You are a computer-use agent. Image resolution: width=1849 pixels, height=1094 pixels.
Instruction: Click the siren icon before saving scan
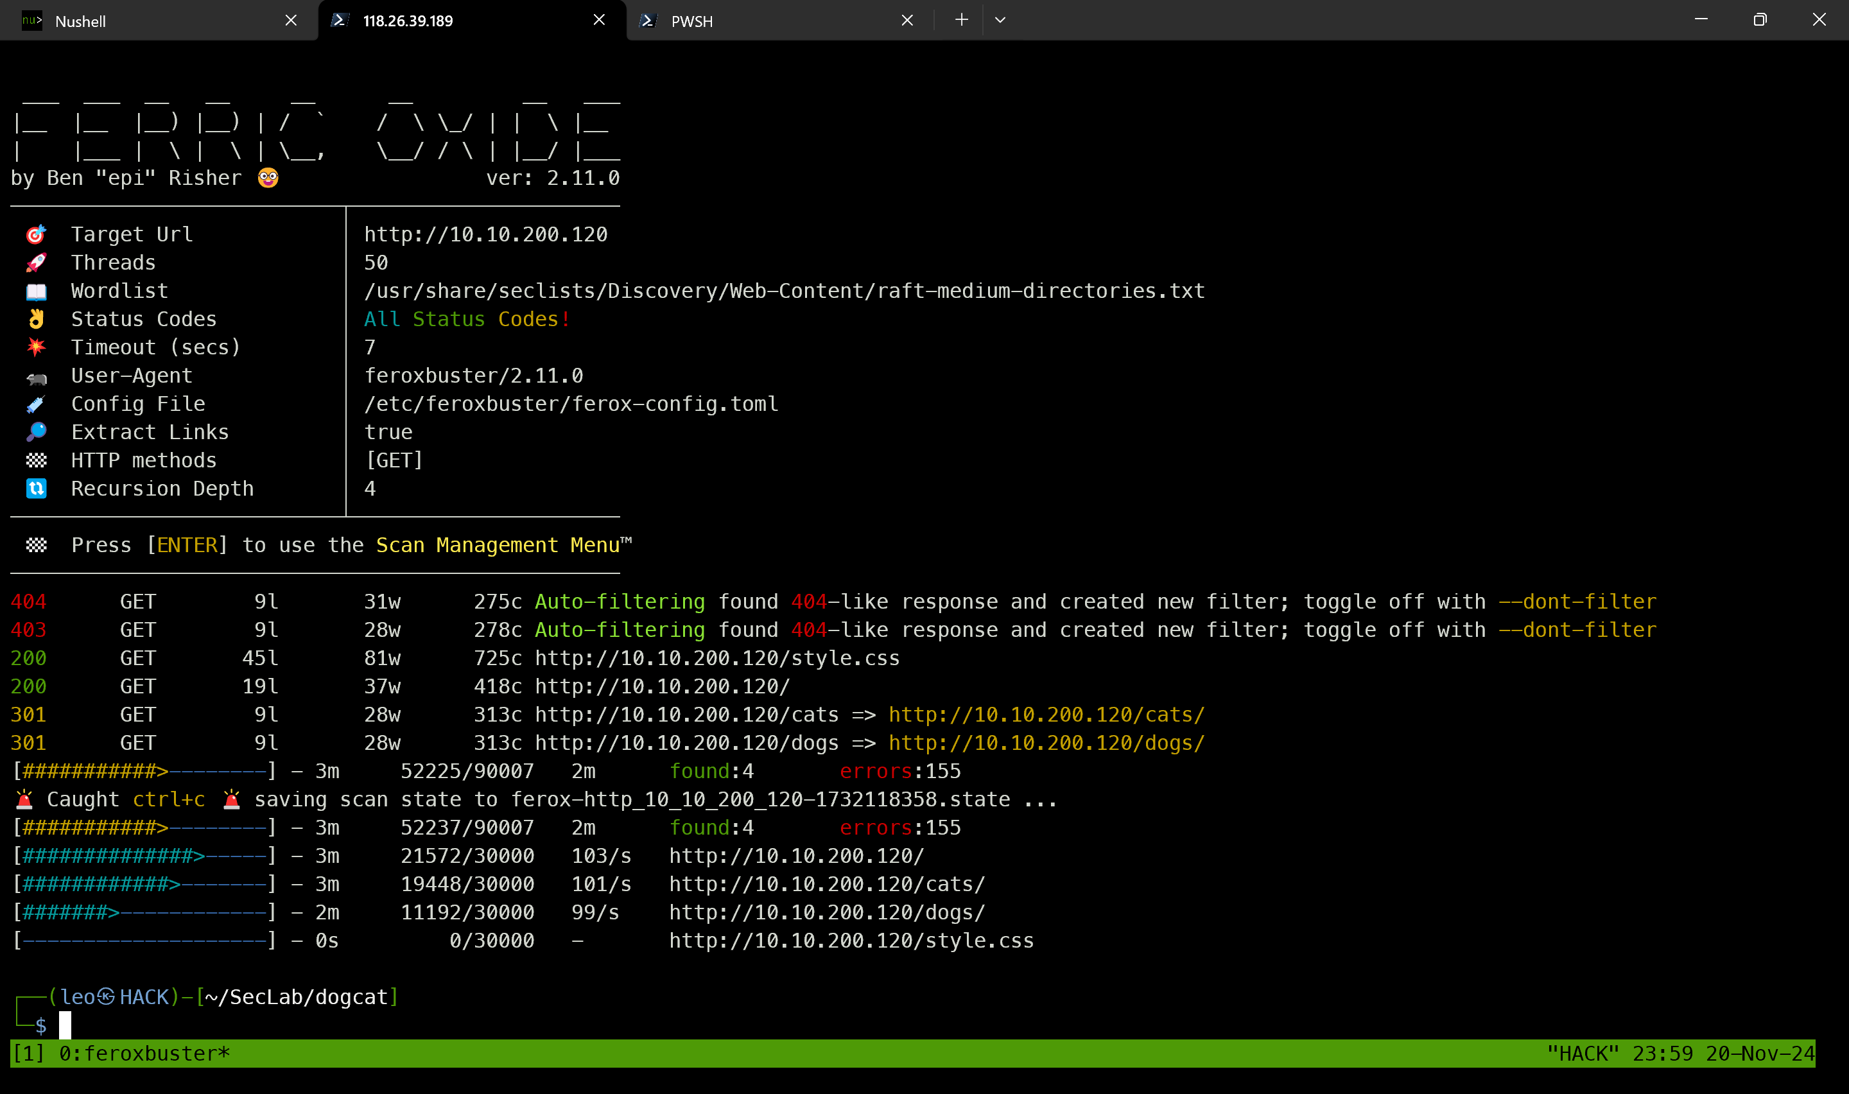click(x=231, y=799)
